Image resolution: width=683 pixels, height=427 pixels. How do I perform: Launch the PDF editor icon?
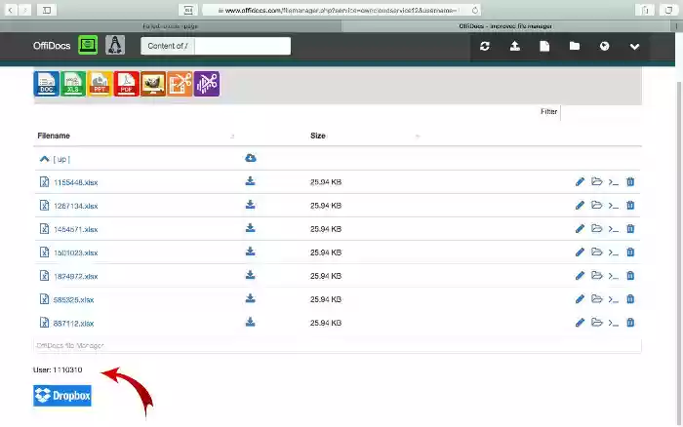[126, 84]
